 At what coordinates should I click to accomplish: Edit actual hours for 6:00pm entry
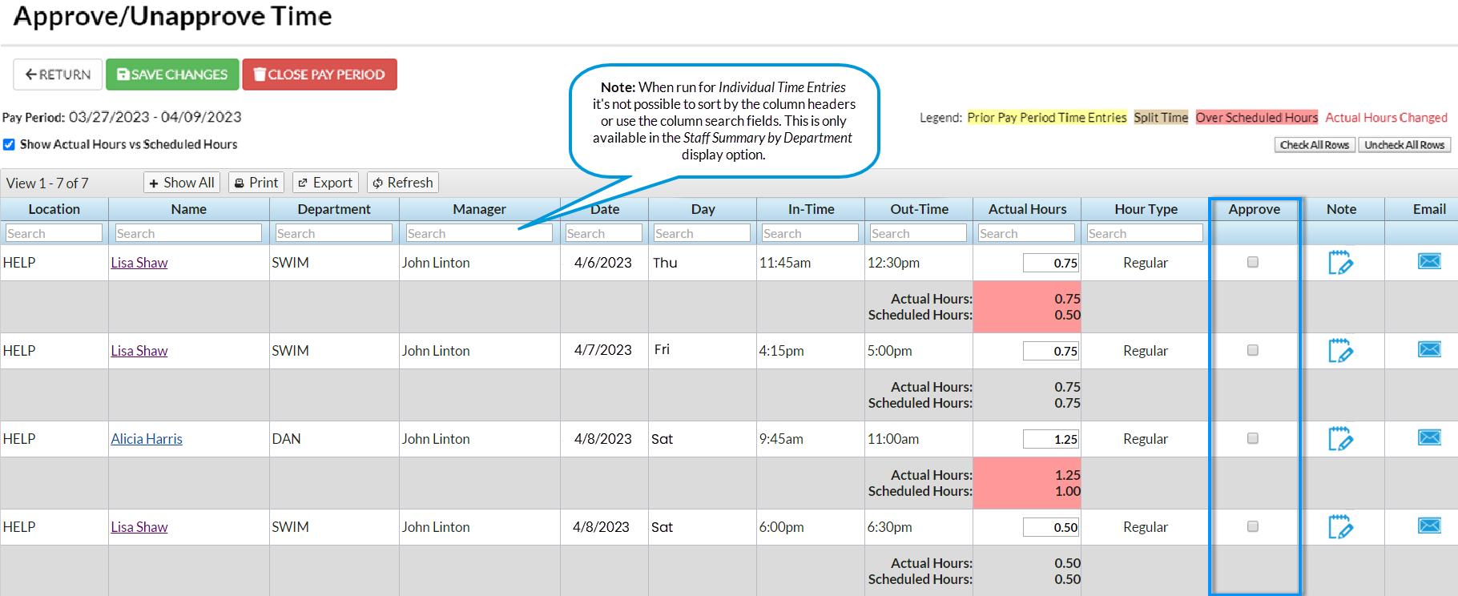pos(1051,527)
